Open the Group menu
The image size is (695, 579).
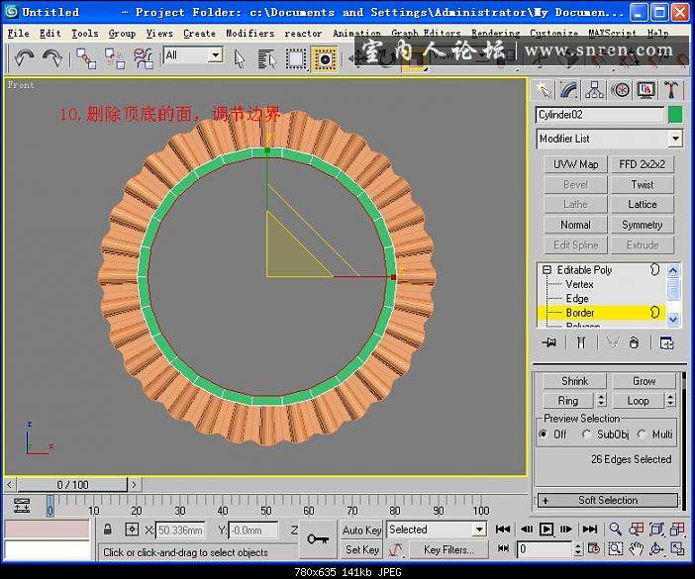[122, 34]
